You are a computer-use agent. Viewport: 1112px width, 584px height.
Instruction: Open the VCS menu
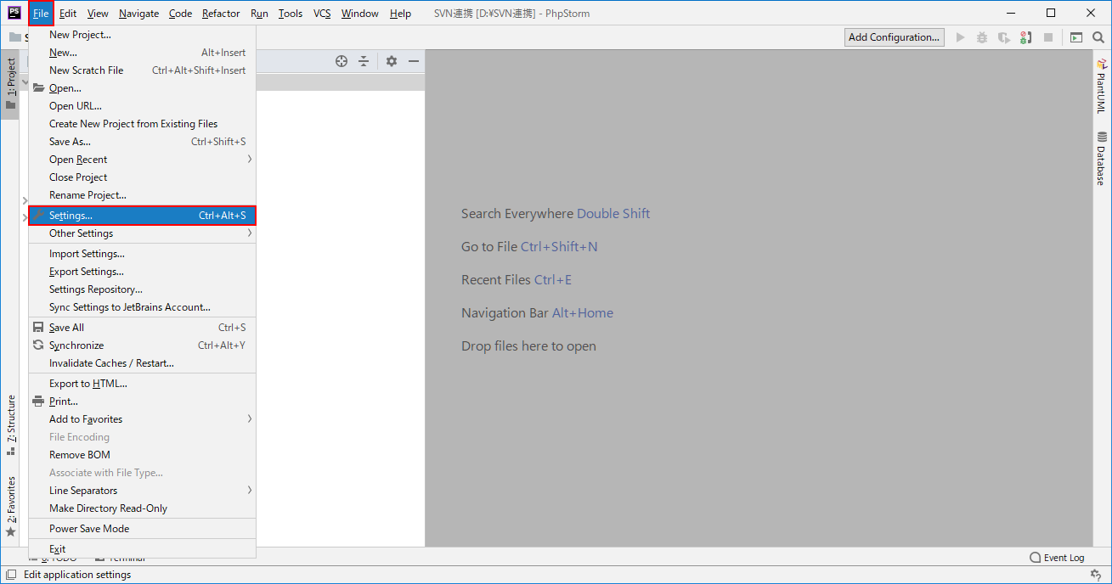coord(322,14)
